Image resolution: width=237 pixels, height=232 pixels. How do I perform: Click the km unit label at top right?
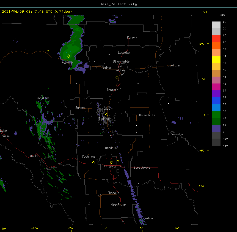(205, 12)
